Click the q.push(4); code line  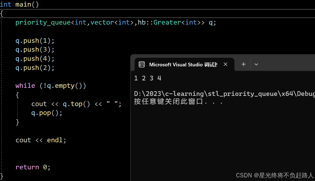click(35, 59)
